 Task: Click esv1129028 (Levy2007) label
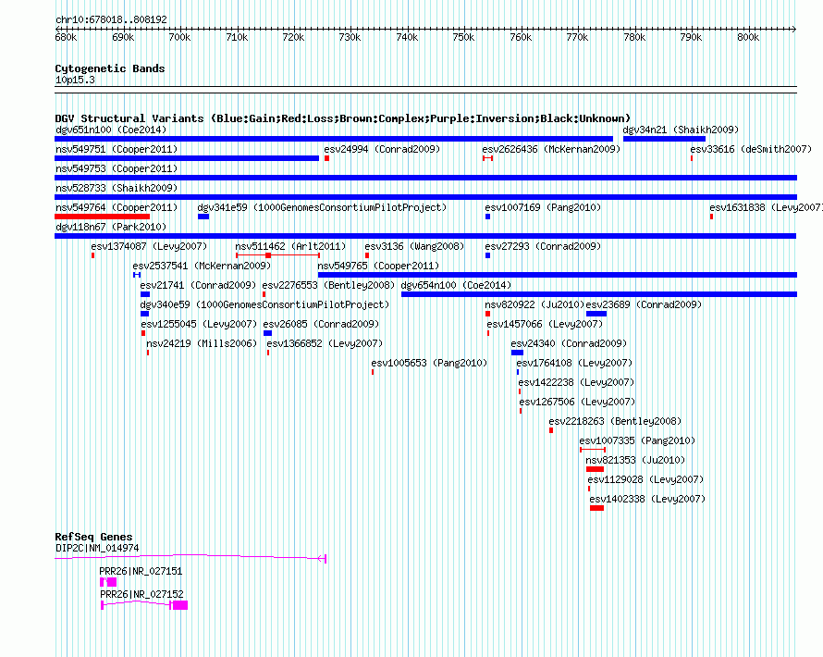(645, 479)
